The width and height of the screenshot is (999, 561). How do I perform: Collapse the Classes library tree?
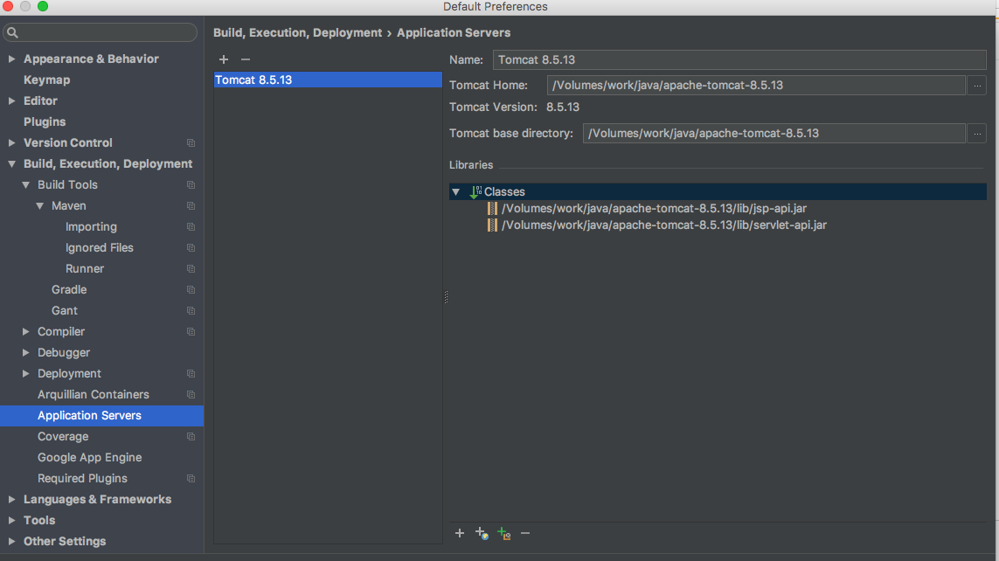tap(455, 191)
